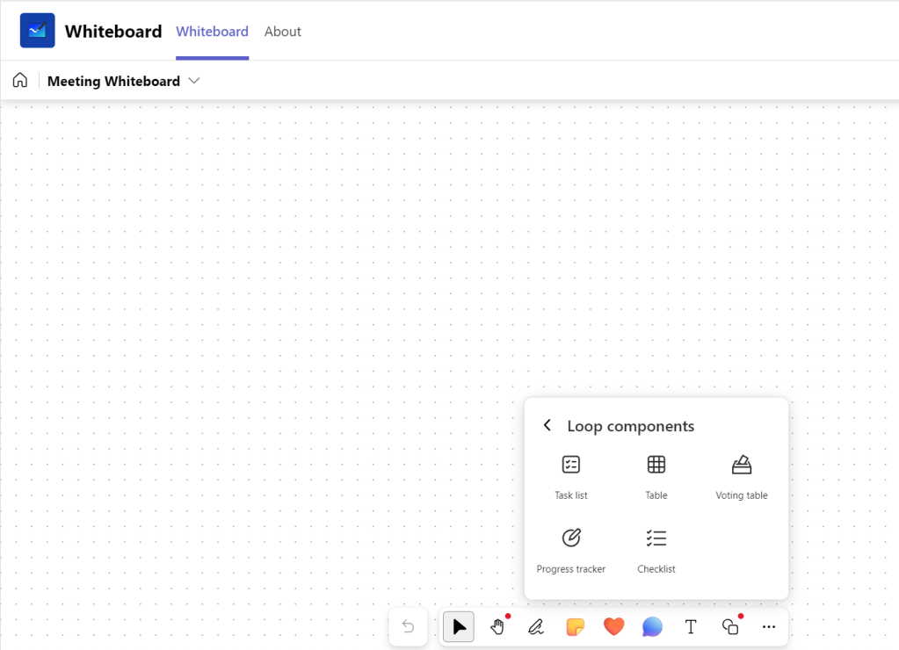Switch to the About tab
899x650 pixels.
click(283, 32)
